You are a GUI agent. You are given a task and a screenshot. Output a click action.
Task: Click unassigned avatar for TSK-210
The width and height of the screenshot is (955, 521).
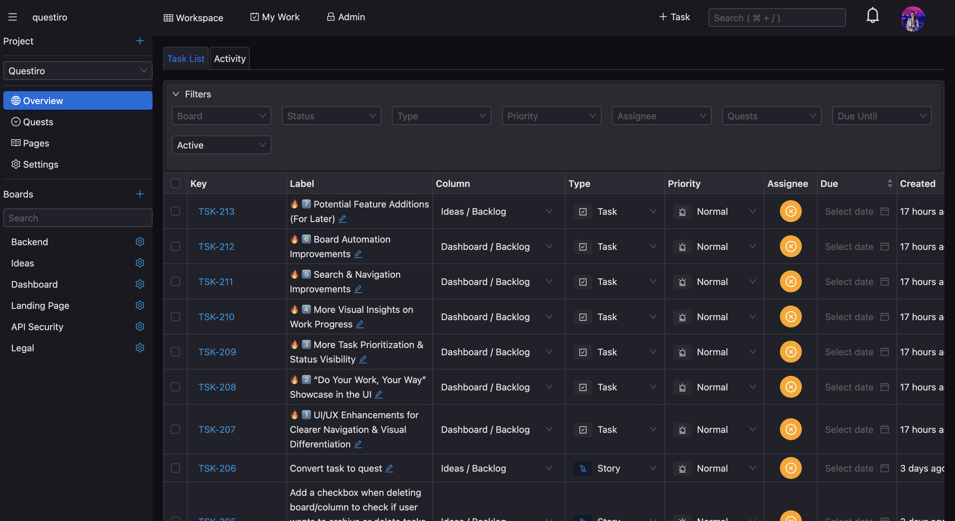(791, 317)
